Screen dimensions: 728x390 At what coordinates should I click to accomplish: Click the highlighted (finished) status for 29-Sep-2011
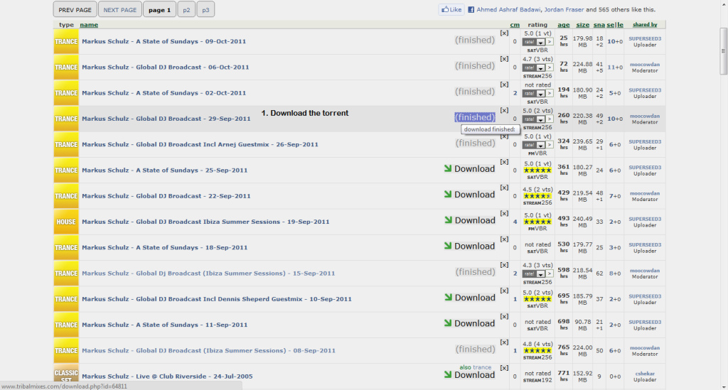474,117
